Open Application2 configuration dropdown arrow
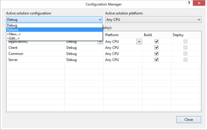Viewport: 207px width, 130px height. [x=100, y=42]
